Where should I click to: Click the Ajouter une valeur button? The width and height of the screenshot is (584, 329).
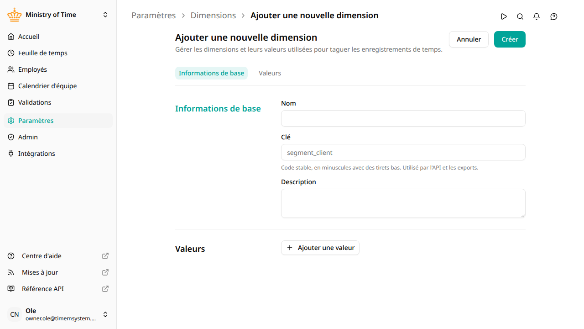tap(320, 248)
